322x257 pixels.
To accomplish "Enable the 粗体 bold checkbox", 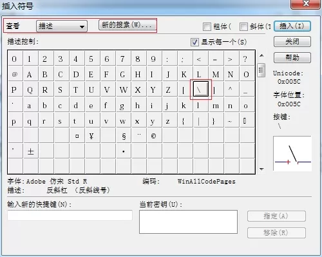I will tap(207, 26).
